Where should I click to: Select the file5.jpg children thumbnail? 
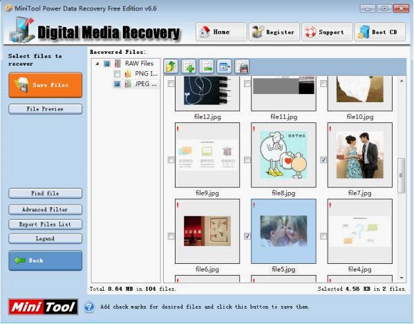point(283,231)
